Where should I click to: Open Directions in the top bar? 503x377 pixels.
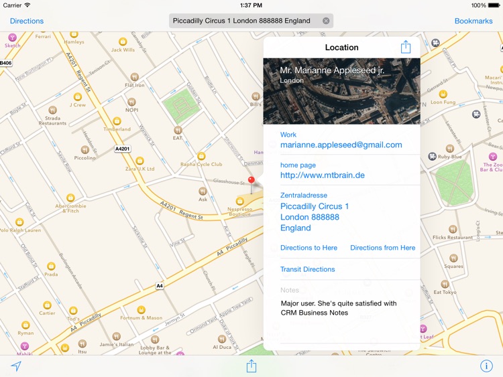click(x=27, y=21)
